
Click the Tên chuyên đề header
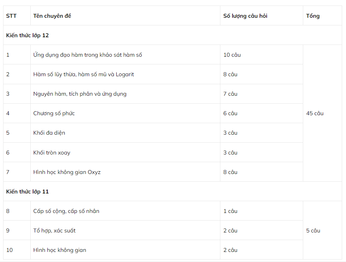pos(52,16)
